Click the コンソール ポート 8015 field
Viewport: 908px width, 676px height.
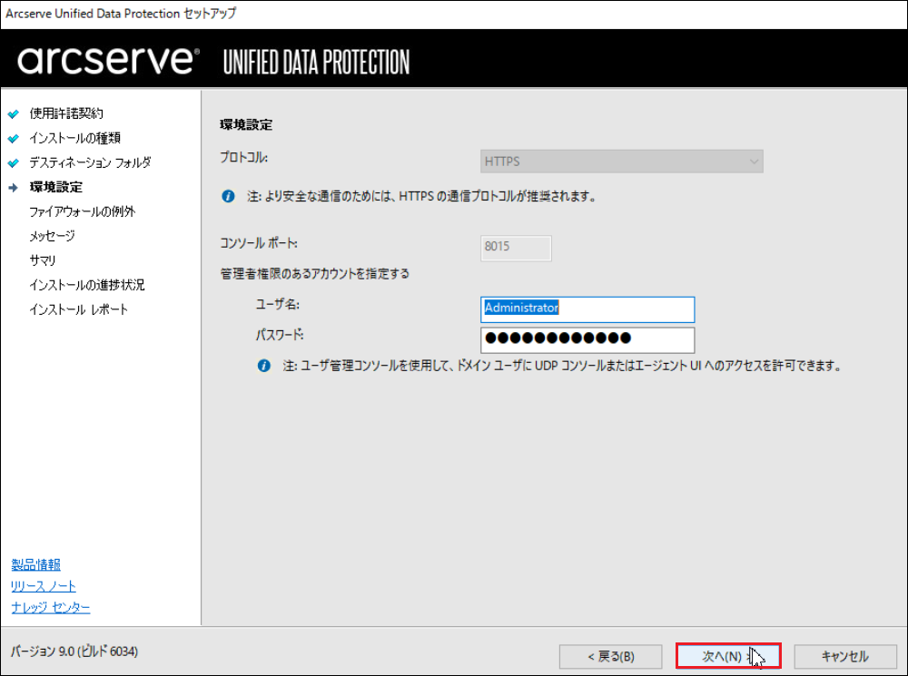tap(516, 248)
